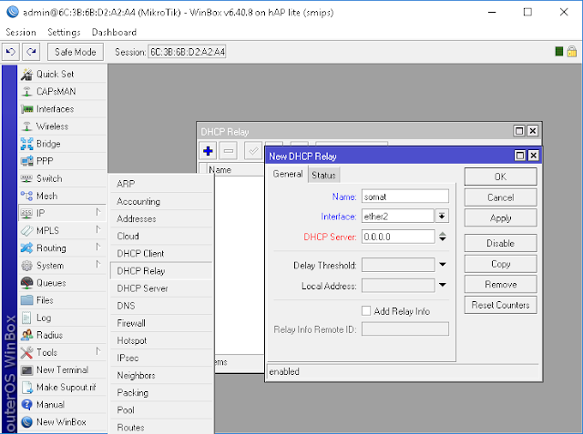Click the Copy button
The image size is (583, 434).
pos(500,264)
